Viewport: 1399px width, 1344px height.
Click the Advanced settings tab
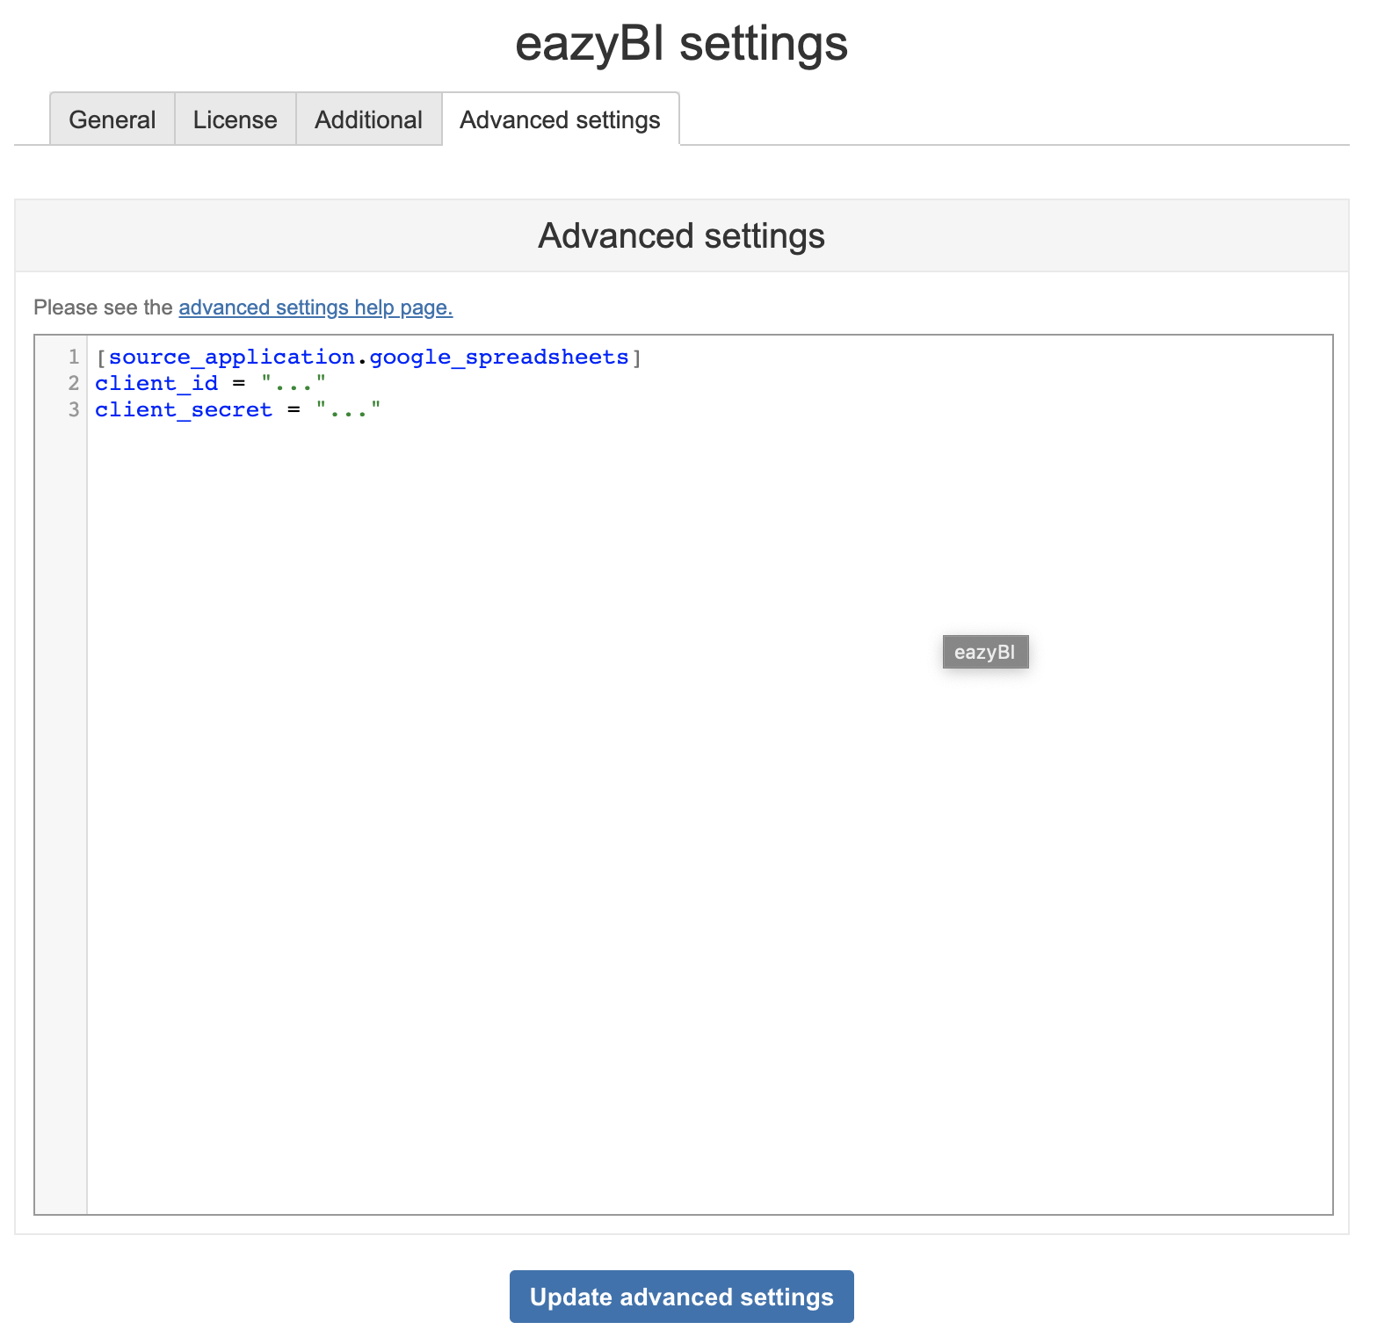(x=560, y=119)
